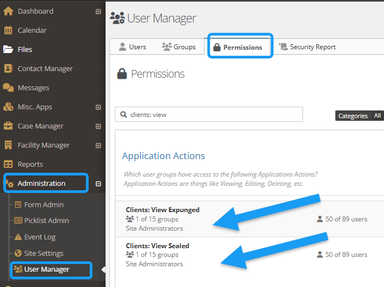Expand the Case Manager submenu
This screenshot has width=384, height=287.
pos(98,126)
